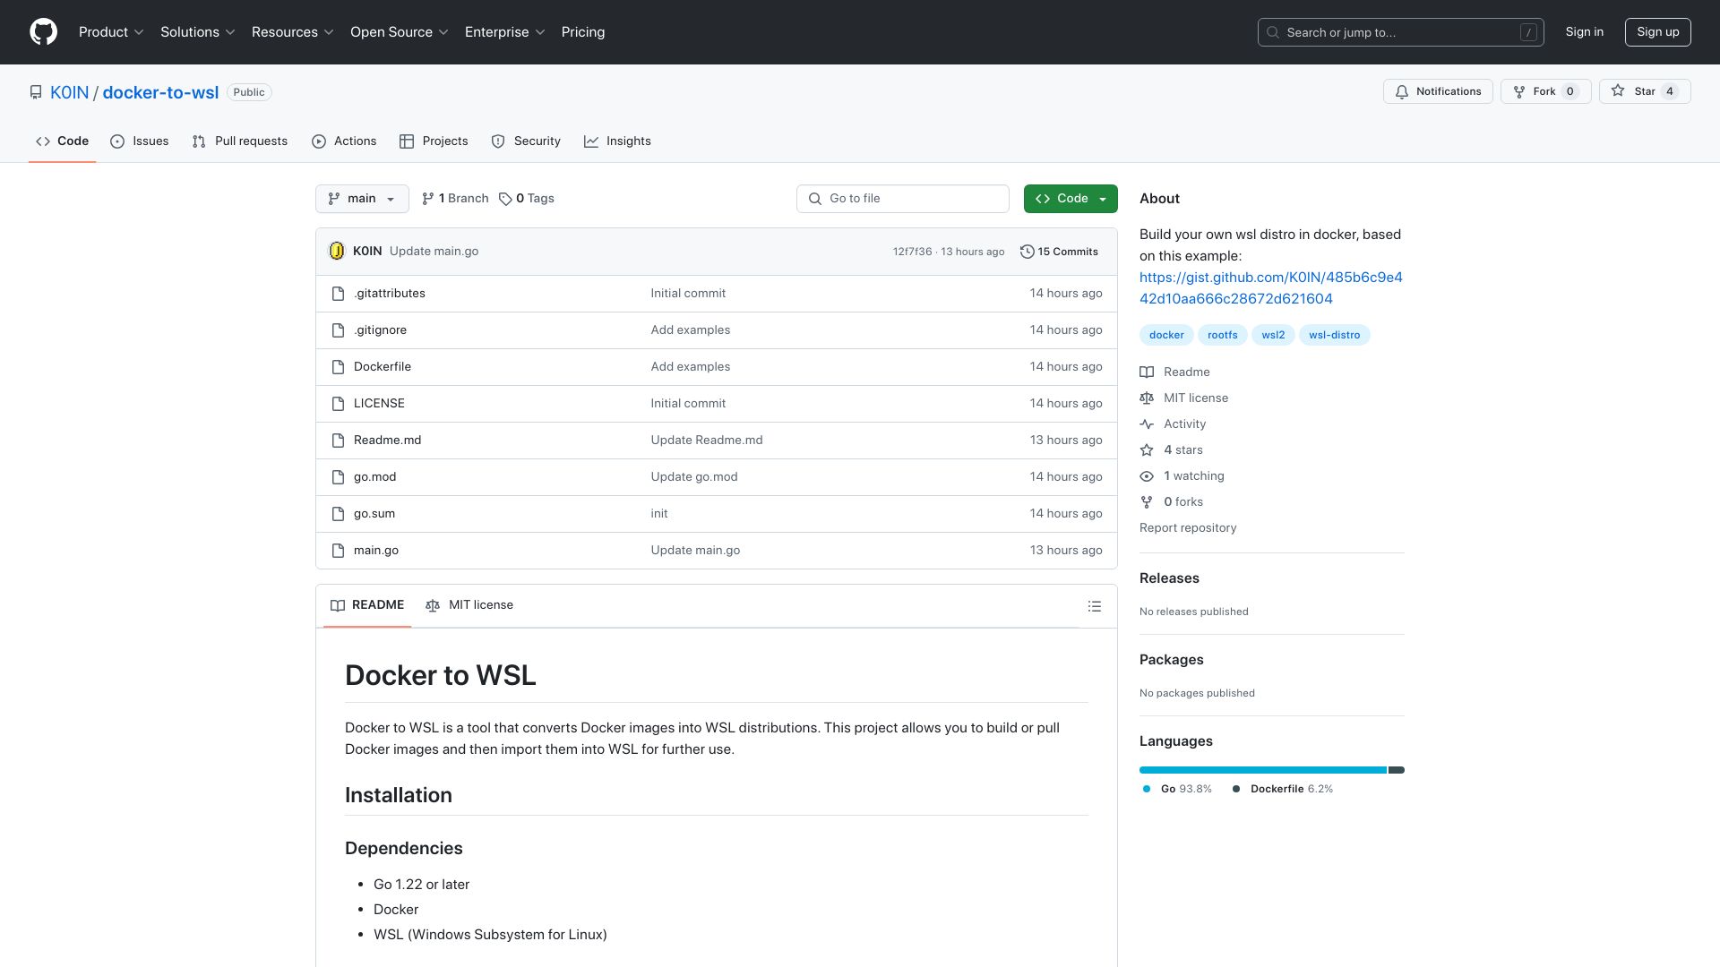The height and width of the screenshot is (967, 1720).
Task: Expand the Solutions menu
Action: pos(198,32)
